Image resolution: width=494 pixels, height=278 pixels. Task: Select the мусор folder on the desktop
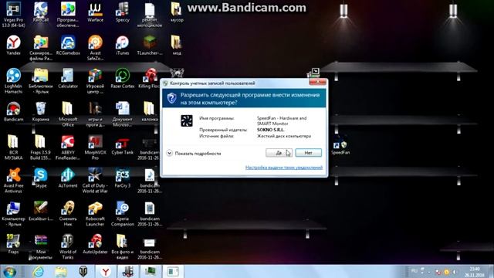click(177, 12)
